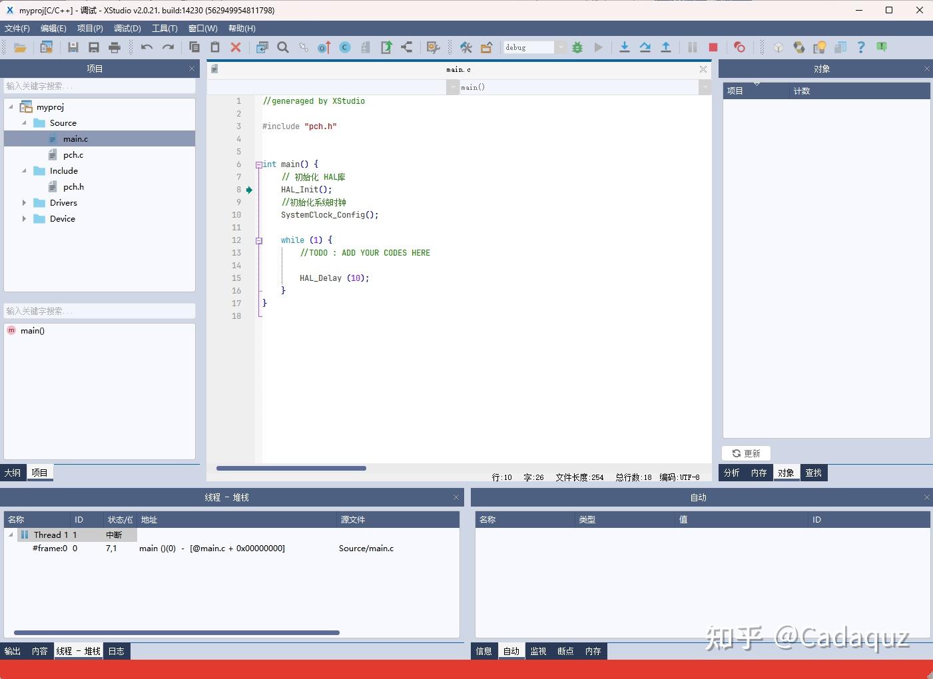Switch to the 监视 tab
Image resolution: width=933 pixels, height=679 pixels.
538,651
